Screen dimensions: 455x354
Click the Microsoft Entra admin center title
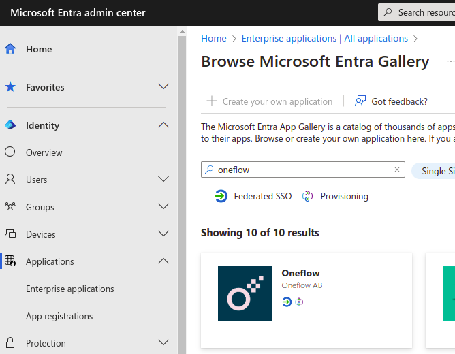(78, 13)
